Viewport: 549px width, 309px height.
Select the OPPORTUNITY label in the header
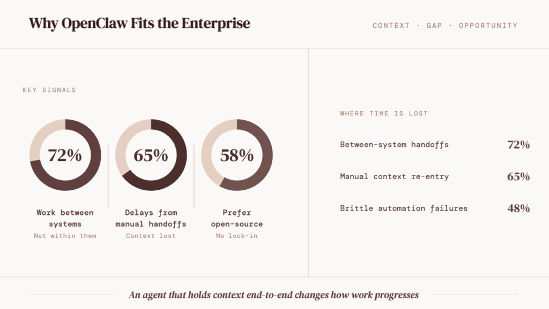point(488,26)
